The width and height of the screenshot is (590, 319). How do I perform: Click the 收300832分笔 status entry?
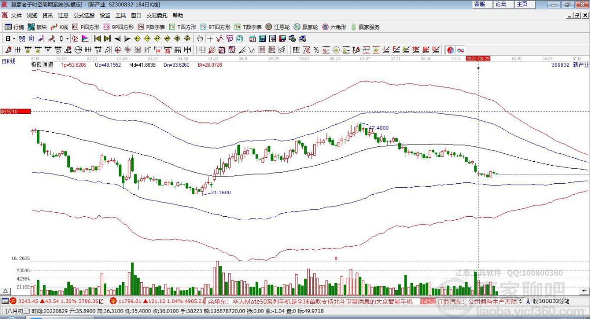point(547,301)
